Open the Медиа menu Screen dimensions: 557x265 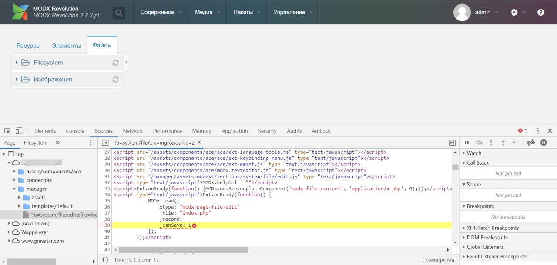point(208,12)
